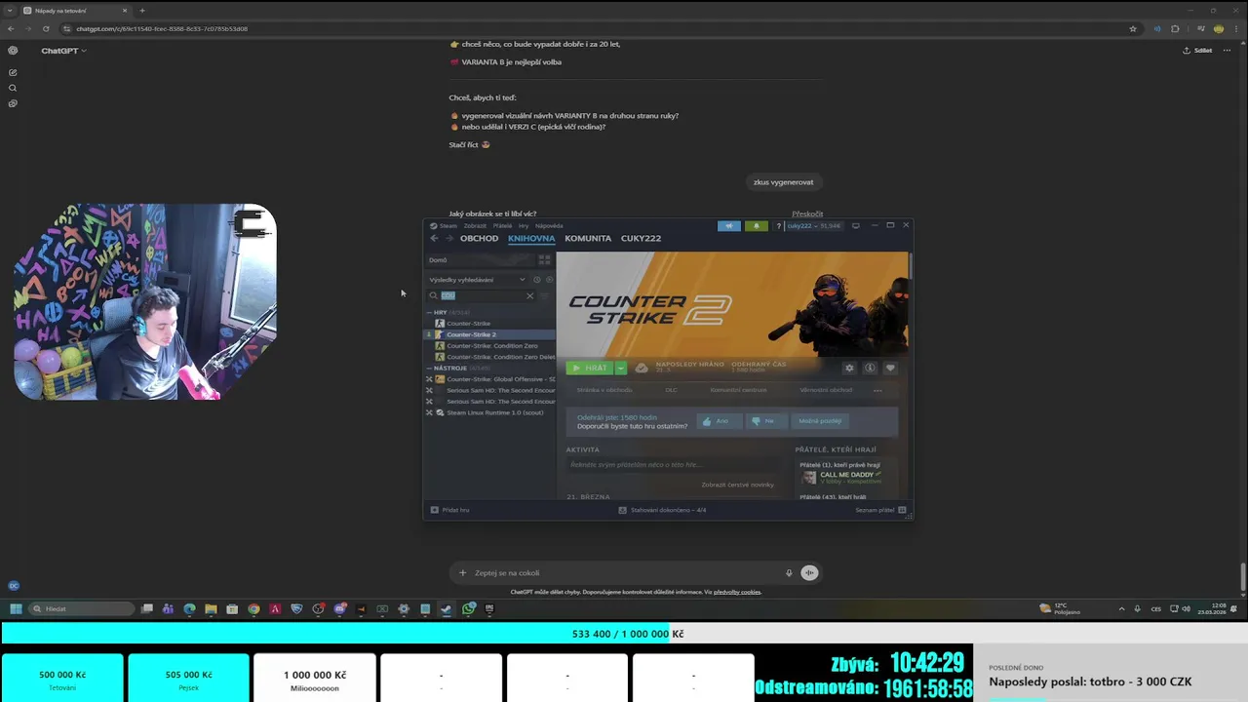The width and height of the screenshot is (1248, 702).
Task: Open Výsledky vyhledávání collection dropdown
Action: click(477, 280)
